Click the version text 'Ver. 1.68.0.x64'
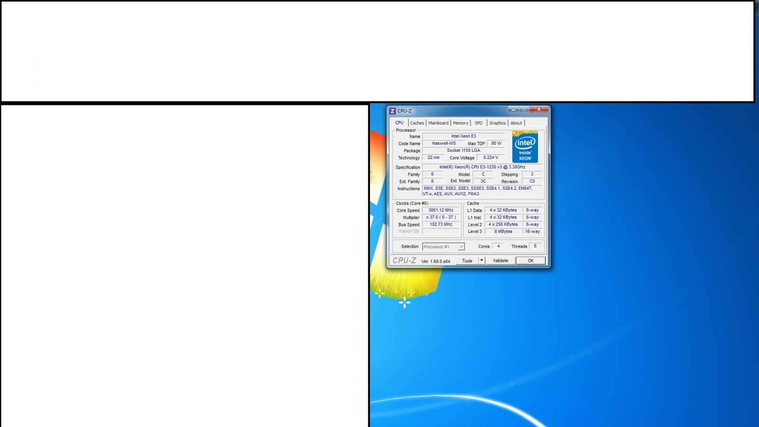Screen dimensions: 759x427 pos(435,261)
